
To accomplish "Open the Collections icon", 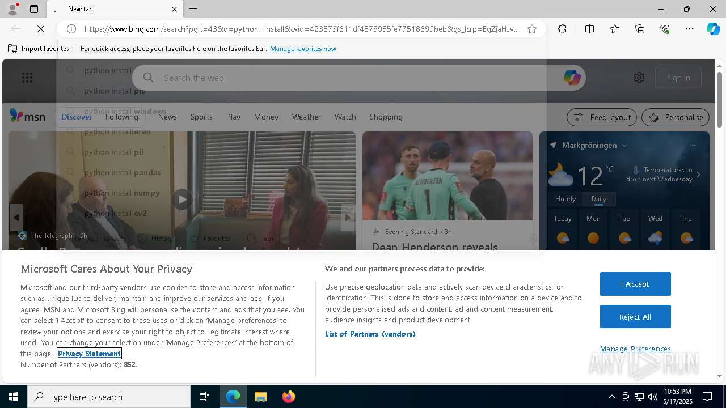I will coord(640,29).
